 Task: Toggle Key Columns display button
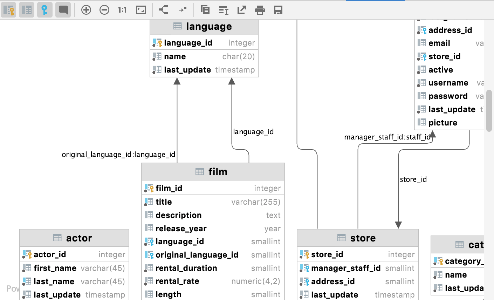pyautogui.click(x=9, y=10)
